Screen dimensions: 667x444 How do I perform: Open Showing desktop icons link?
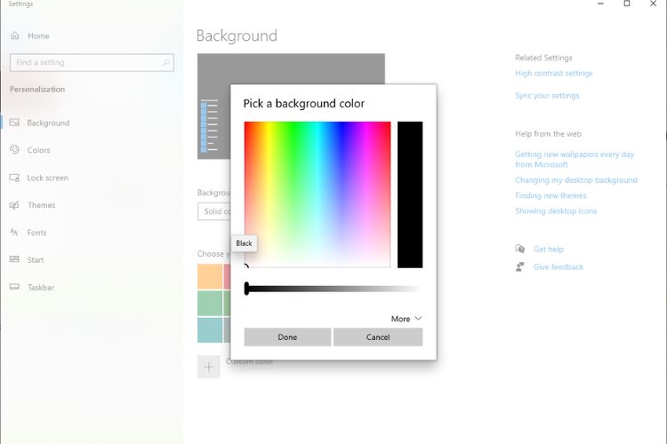(x=556, y=210)
